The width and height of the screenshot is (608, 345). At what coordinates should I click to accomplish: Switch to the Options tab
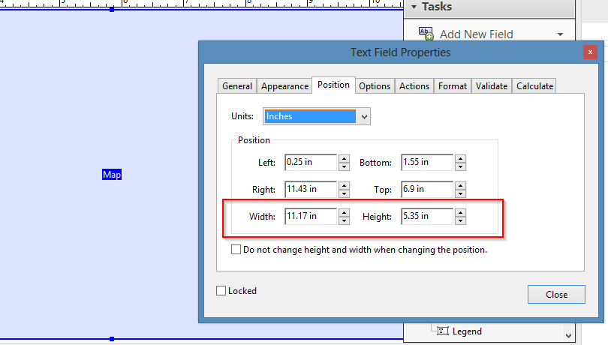click(x=374, y=86)
